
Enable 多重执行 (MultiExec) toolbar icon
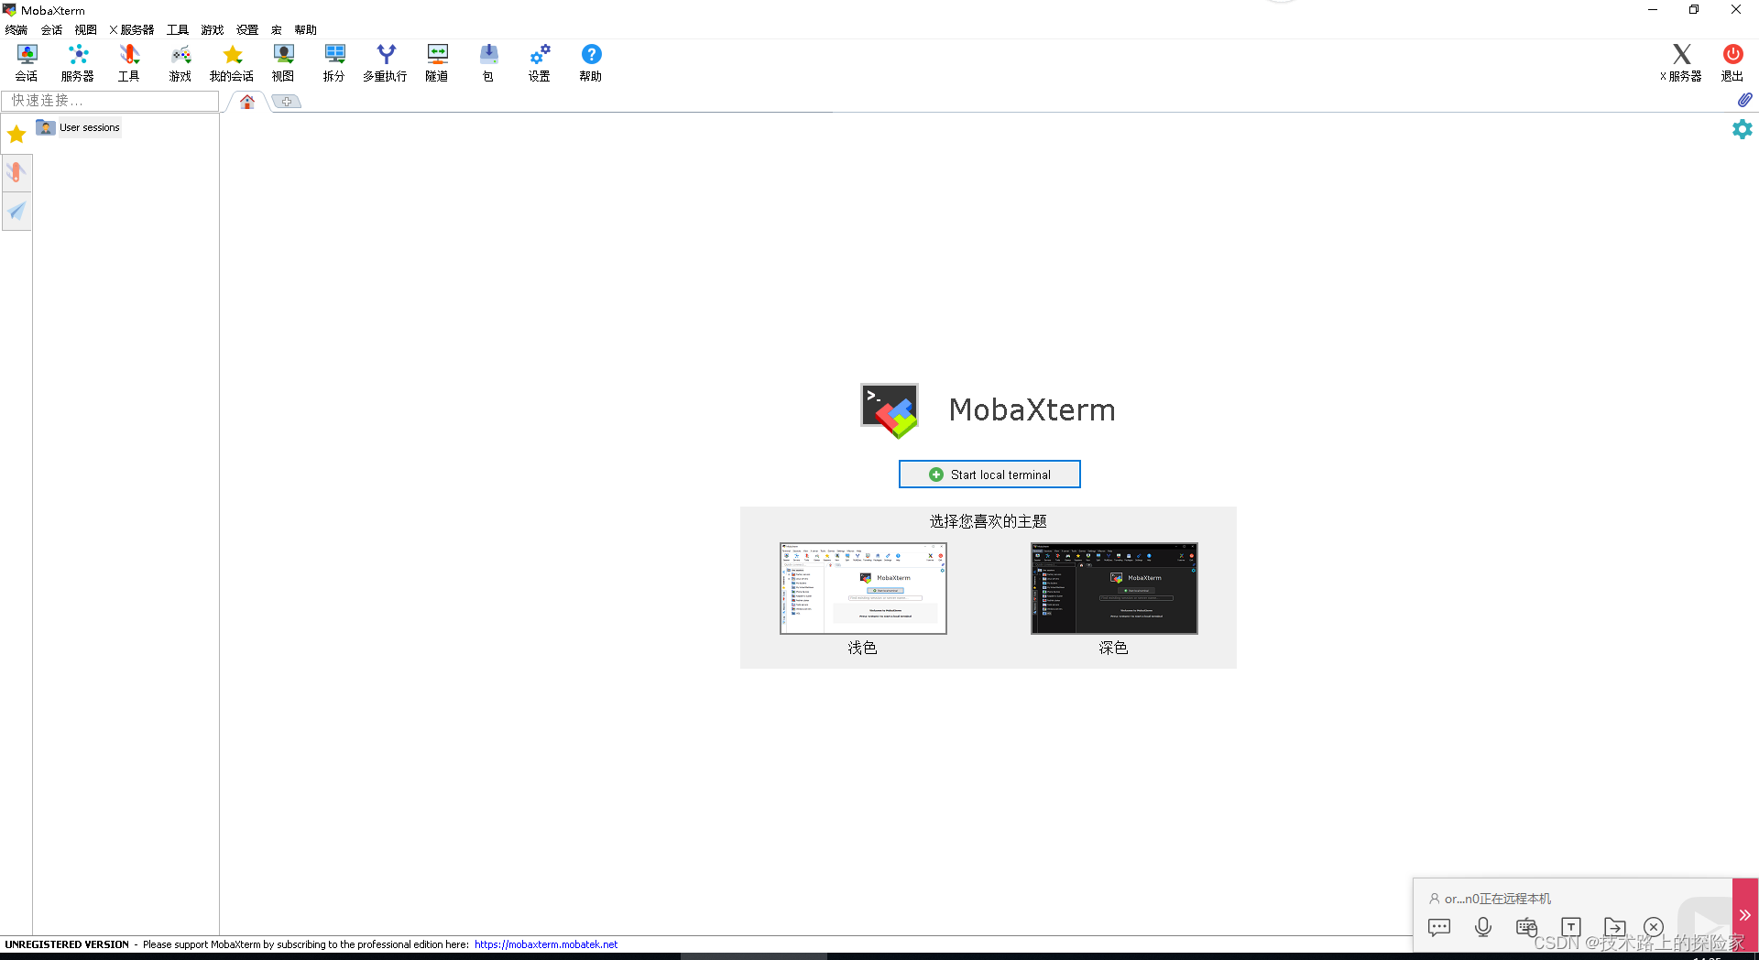[x=386, y=63]
